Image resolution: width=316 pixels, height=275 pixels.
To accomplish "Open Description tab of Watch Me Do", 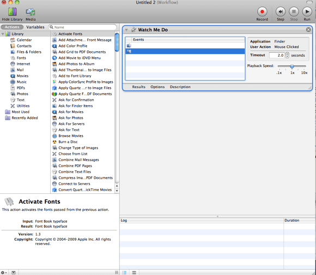I will [180, 87].
